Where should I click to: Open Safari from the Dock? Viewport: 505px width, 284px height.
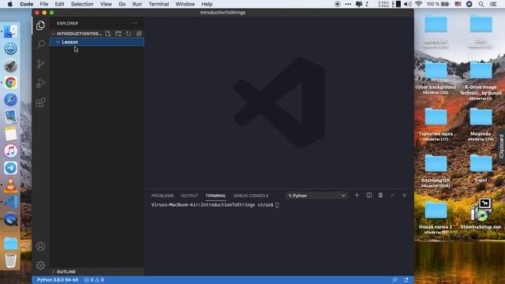coord(10,100)
